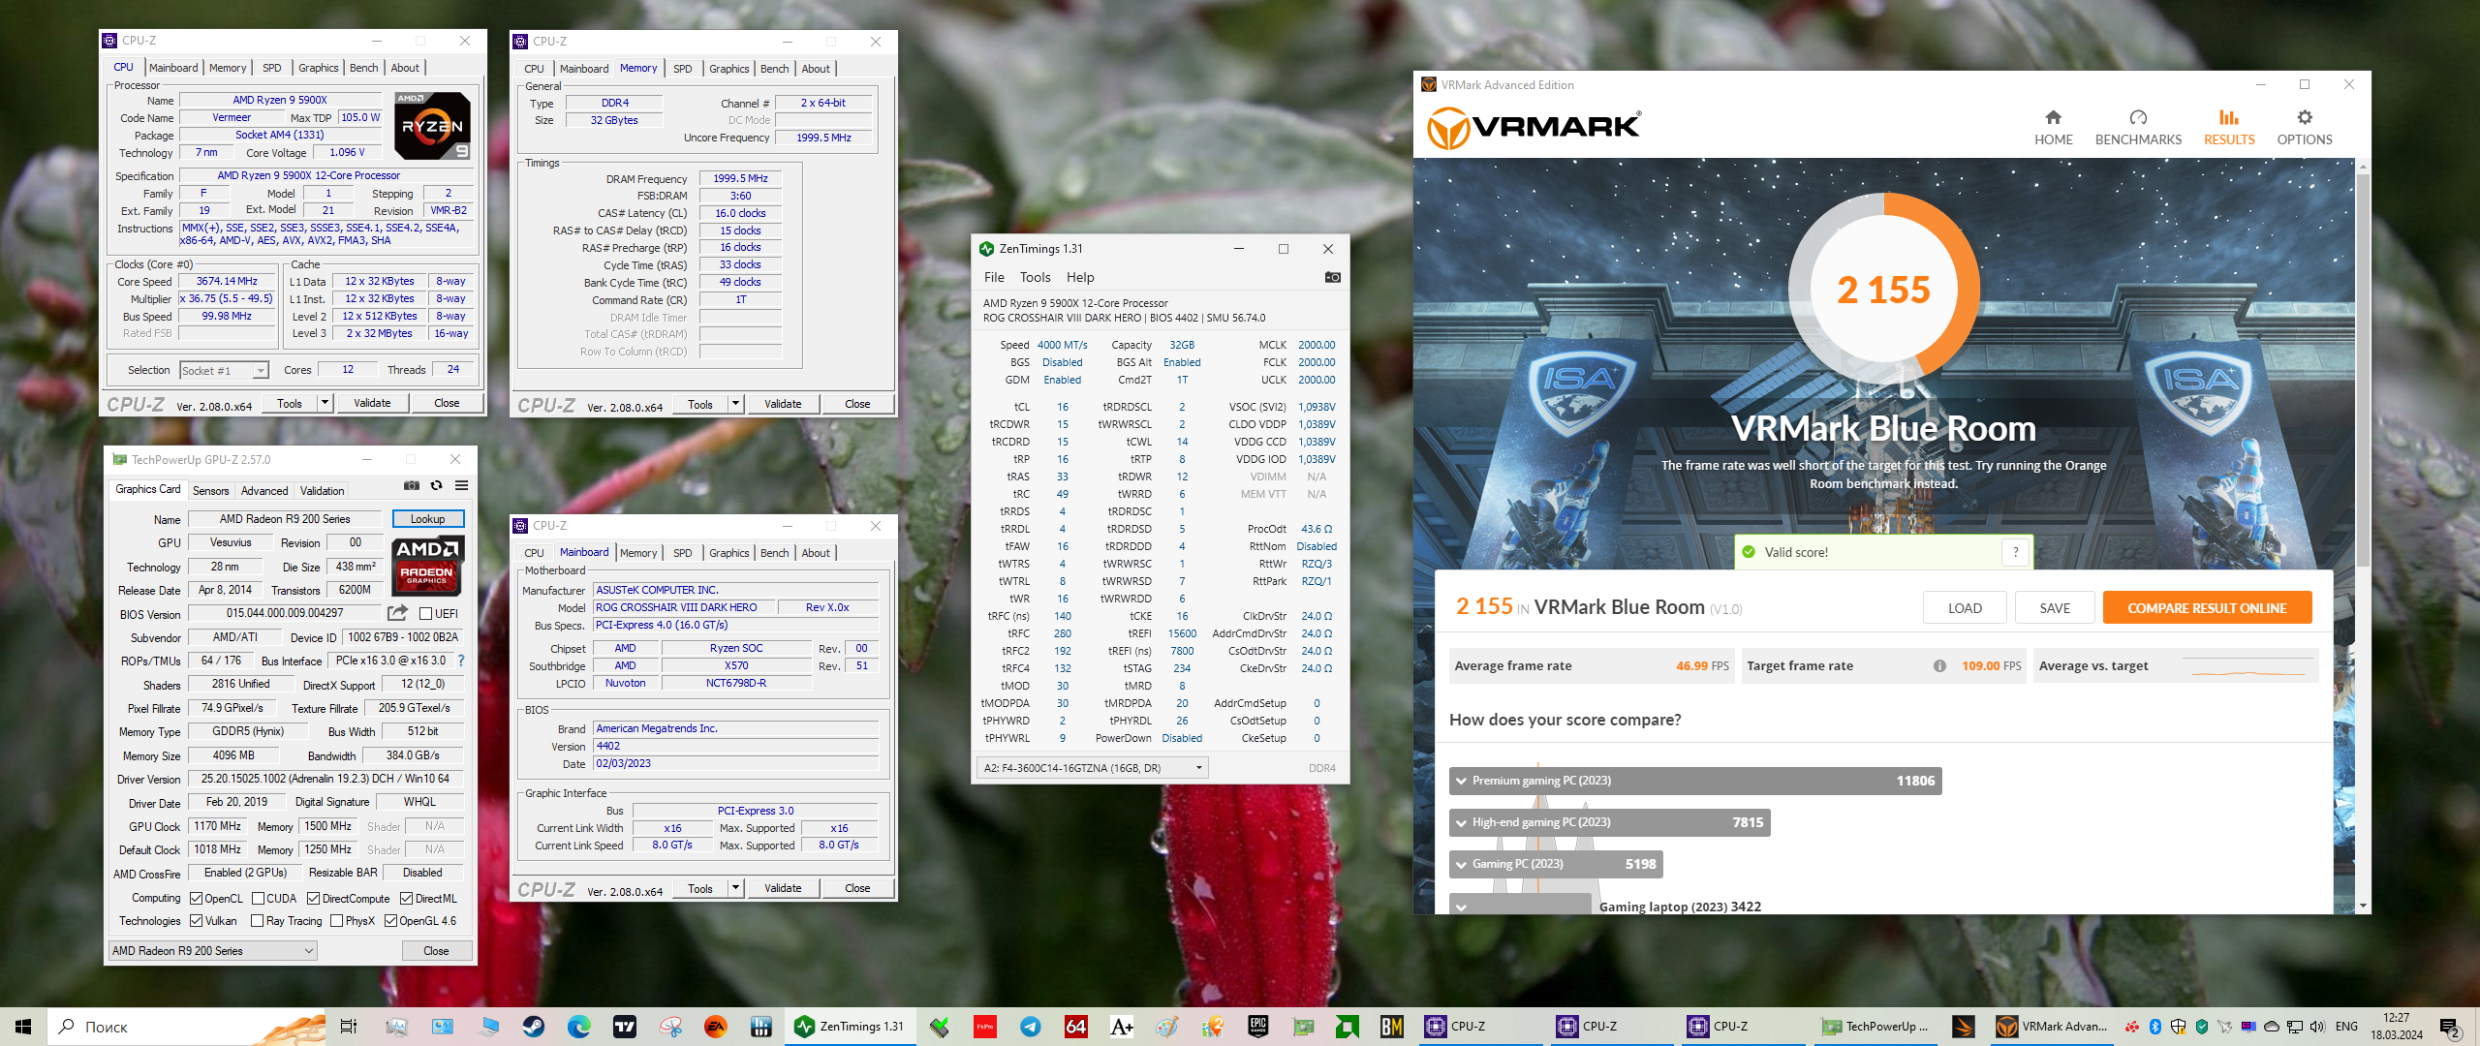2480x1046 pixels.
Task: Switch to SPD tab in CPU-Z Memory window
Action: point(683,69)
